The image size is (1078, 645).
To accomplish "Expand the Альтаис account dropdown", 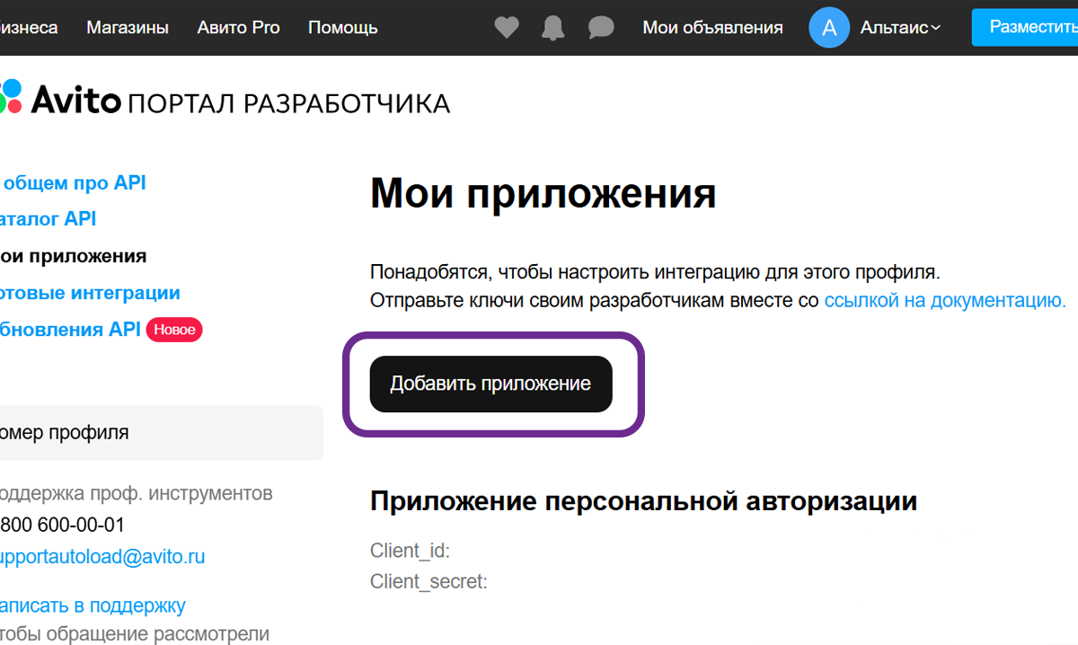I will pyautogui.click(x=900, y=28).
